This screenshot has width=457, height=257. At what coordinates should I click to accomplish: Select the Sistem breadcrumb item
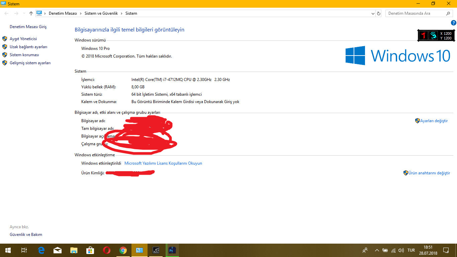pyautogui.click(x=131, y=13)
